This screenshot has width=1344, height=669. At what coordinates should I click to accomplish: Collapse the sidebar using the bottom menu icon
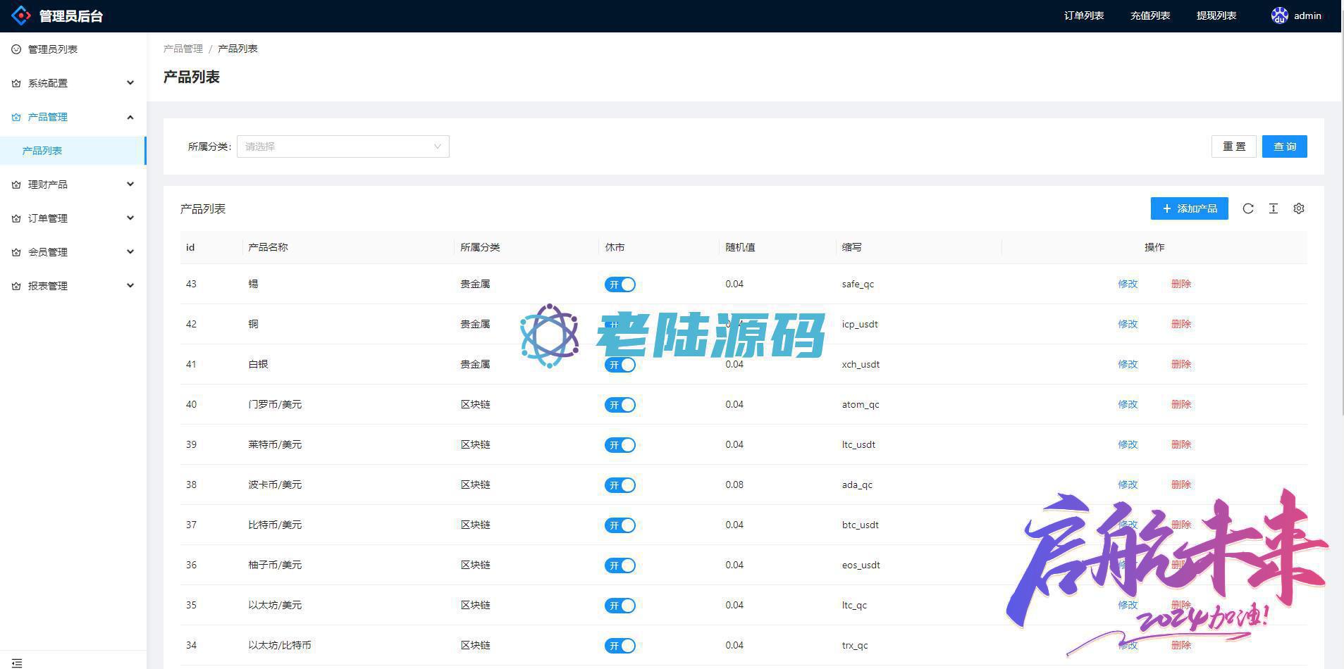click(17, 663)
